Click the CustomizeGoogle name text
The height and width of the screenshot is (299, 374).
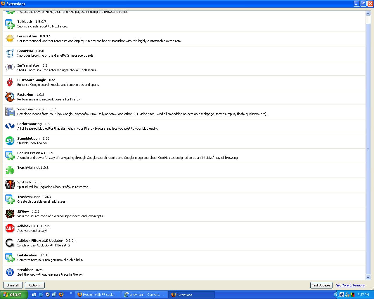coord(32,80)
